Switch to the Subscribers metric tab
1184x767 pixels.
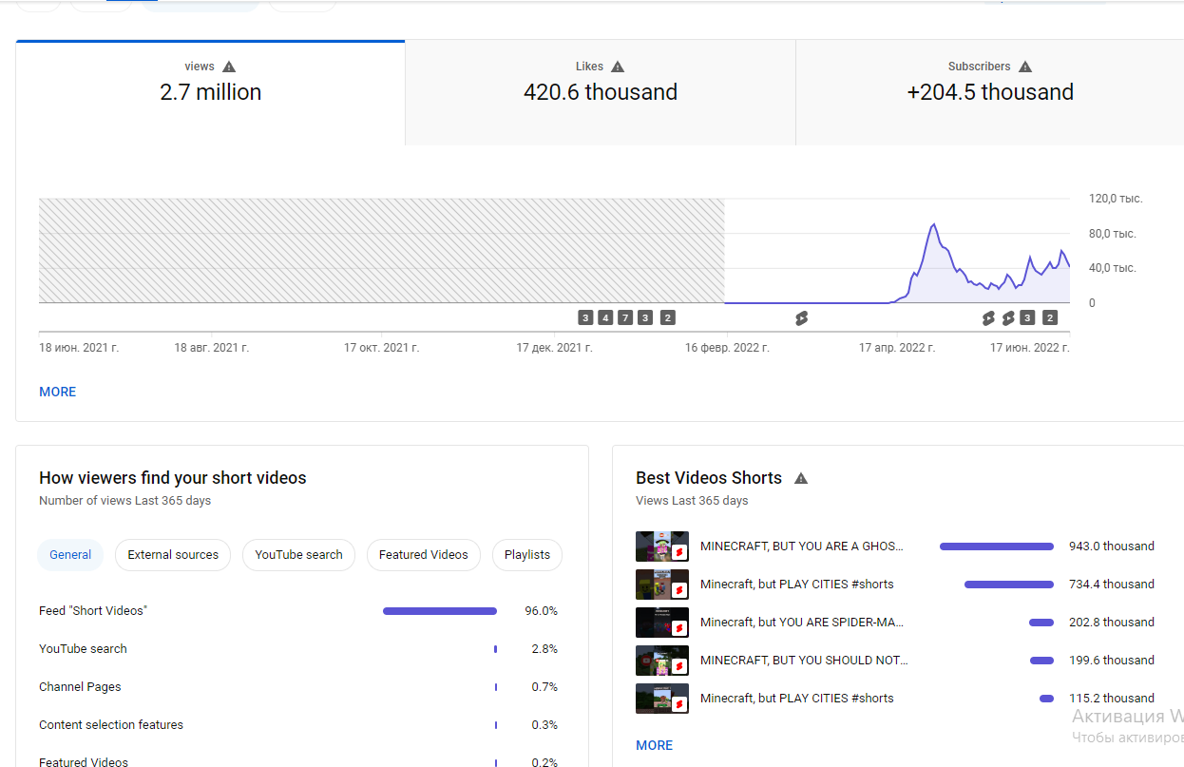[990, 93]
